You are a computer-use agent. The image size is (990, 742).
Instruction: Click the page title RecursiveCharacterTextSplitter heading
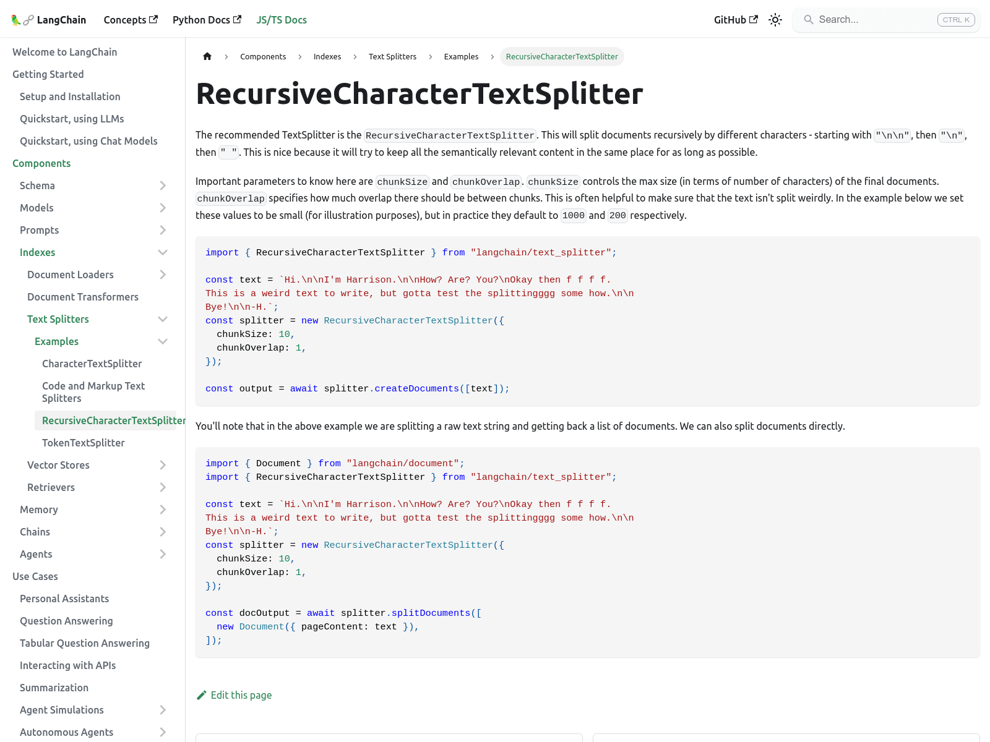click(420, 93)
